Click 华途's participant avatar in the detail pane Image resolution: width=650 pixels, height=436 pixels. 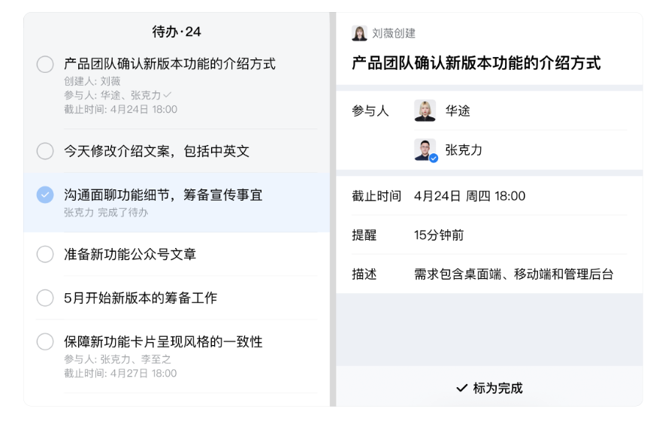coord(424,110)
